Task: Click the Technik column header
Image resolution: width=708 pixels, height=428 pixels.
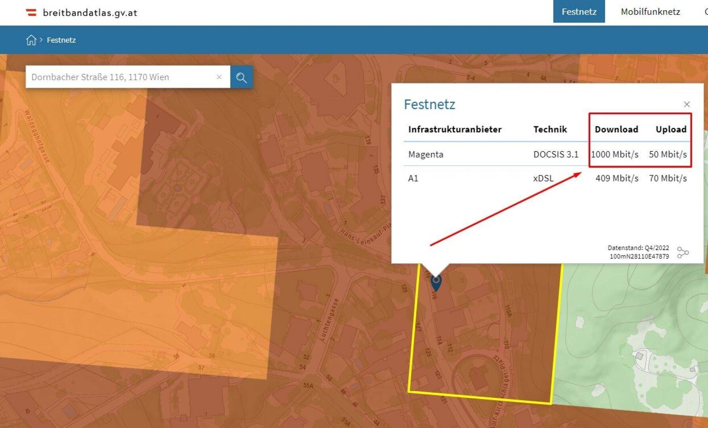Action: tap(550, 129)
